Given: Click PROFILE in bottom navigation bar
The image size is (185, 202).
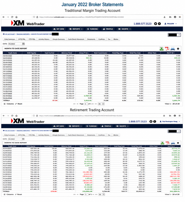Looking at the screenshot, I should point(106,126).
